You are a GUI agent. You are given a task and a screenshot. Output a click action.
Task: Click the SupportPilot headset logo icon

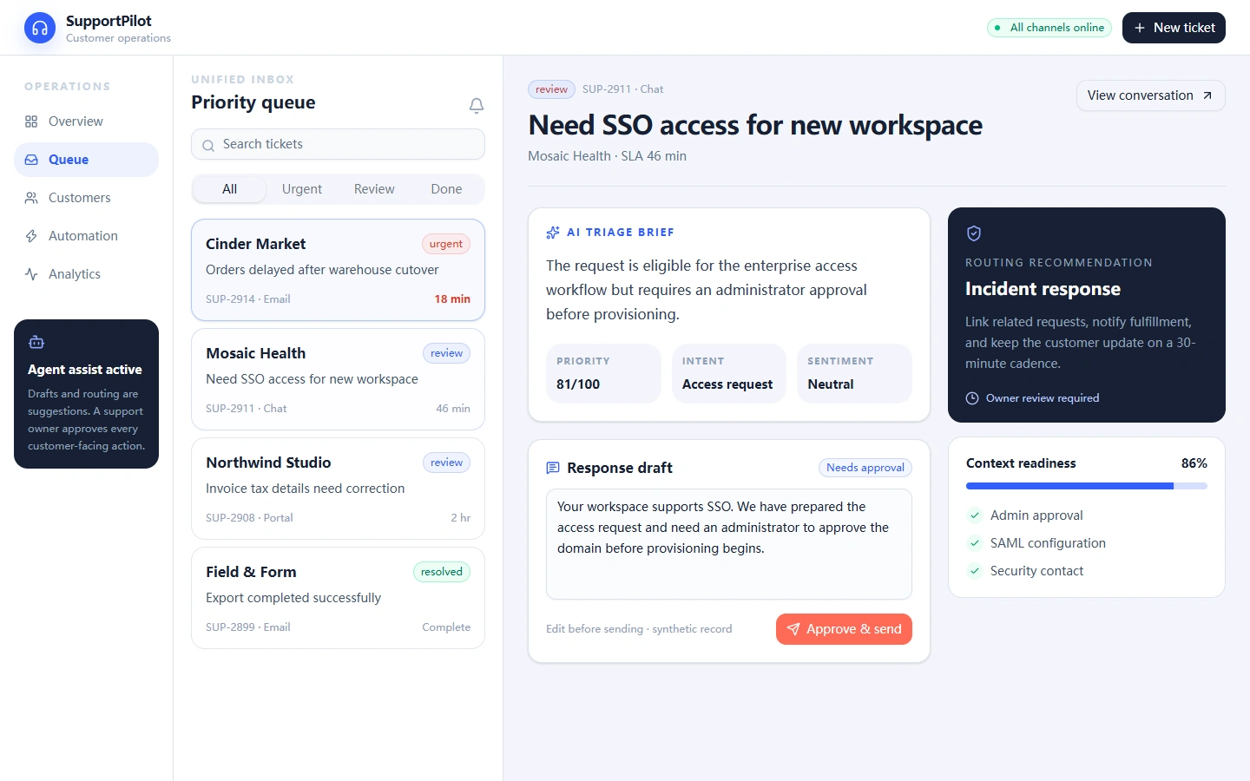pos(40,28)
